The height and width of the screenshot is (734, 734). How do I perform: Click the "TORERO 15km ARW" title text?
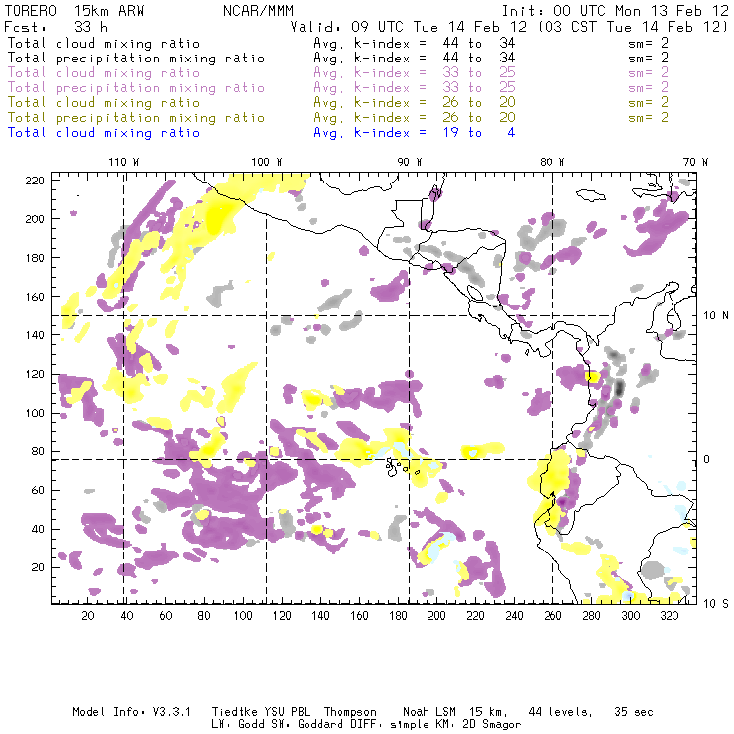click(74, 11)
